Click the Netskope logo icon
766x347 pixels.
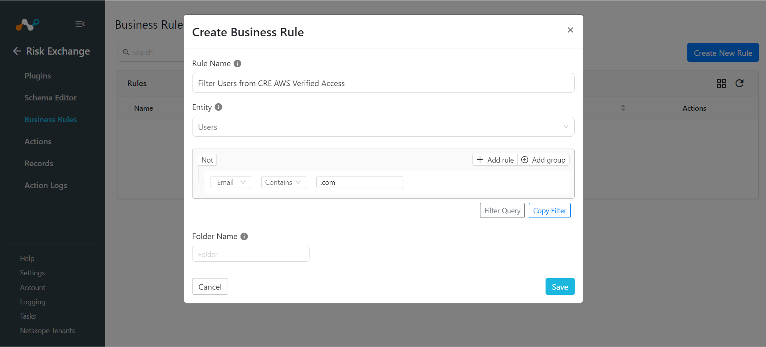point(27,25)
